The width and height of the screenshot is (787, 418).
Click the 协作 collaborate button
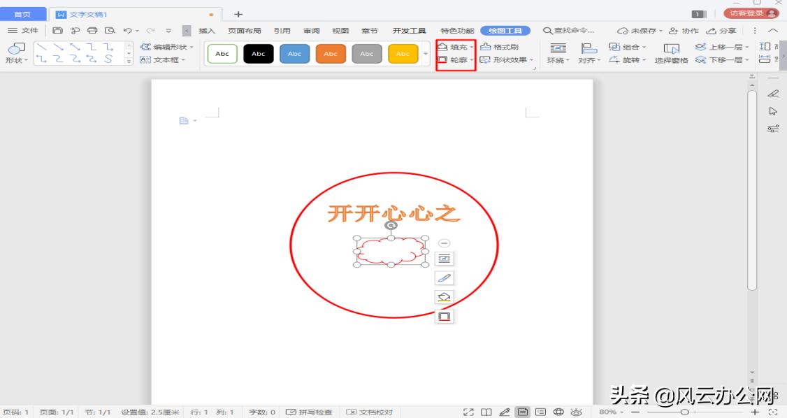(684, 31)
